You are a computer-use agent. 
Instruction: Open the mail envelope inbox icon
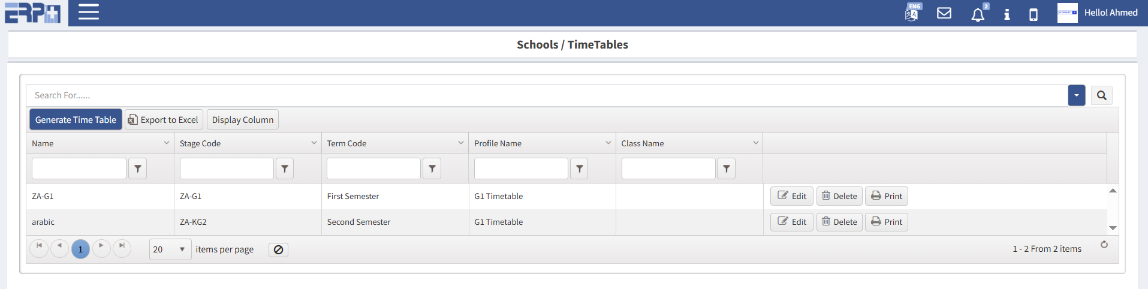click(944, 13)
